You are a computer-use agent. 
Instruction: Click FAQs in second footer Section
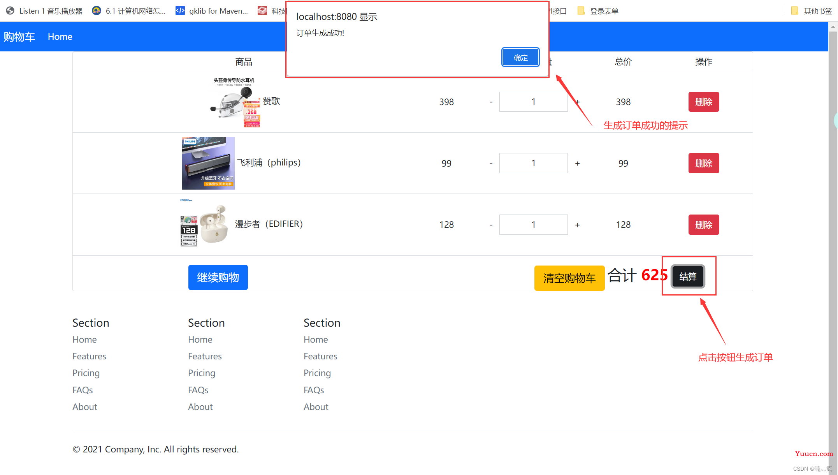pos(198,390)
